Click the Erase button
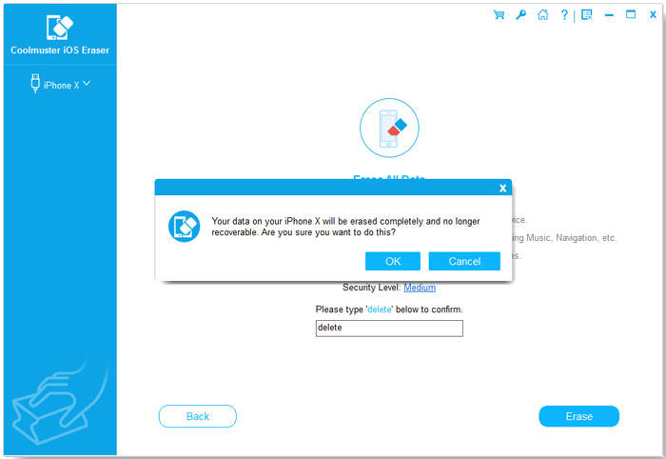Screen dimensions: 666x459 click(578, 416)
